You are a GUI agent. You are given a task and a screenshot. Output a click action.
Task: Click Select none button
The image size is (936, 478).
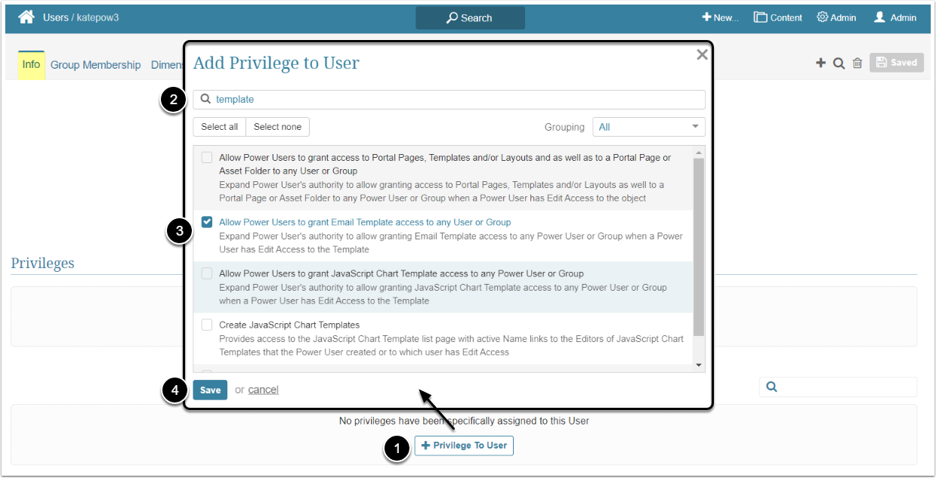click(277, 127)
